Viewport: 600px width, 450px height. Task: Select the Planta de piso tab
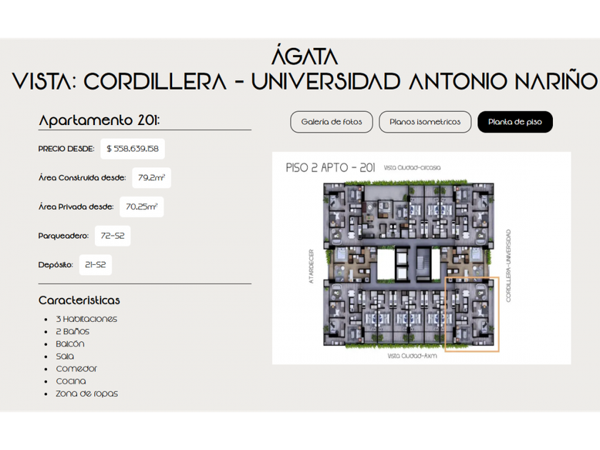tap(515, 122)
